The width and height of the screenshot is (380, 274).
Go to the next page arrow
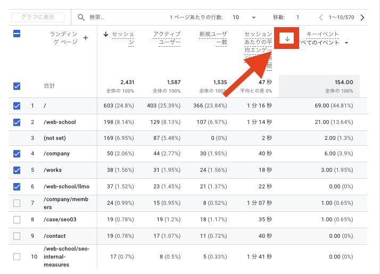(x=362, y=18)
